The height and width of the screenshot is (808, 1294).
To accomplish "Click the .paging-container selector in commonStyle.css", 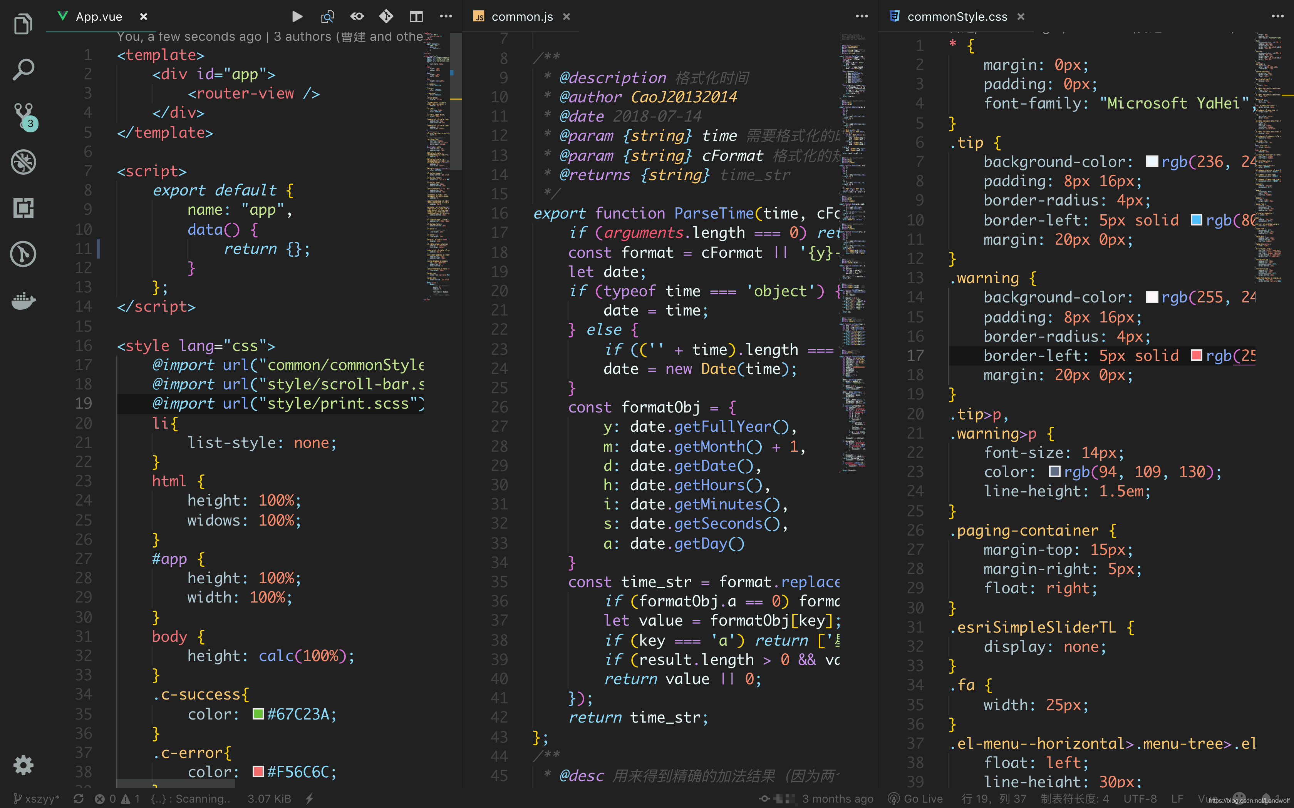I will point(1024,530).
